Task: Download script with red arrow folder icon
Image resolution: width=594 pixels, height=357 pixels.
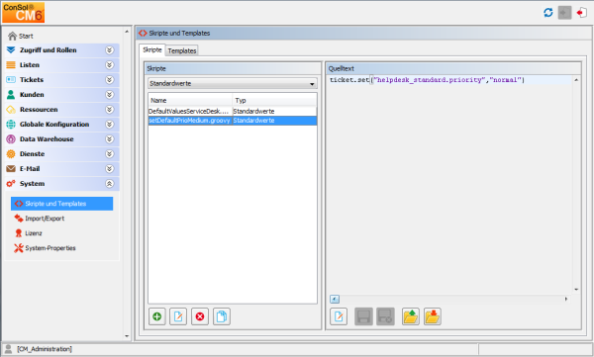Action: pos(433,316)
